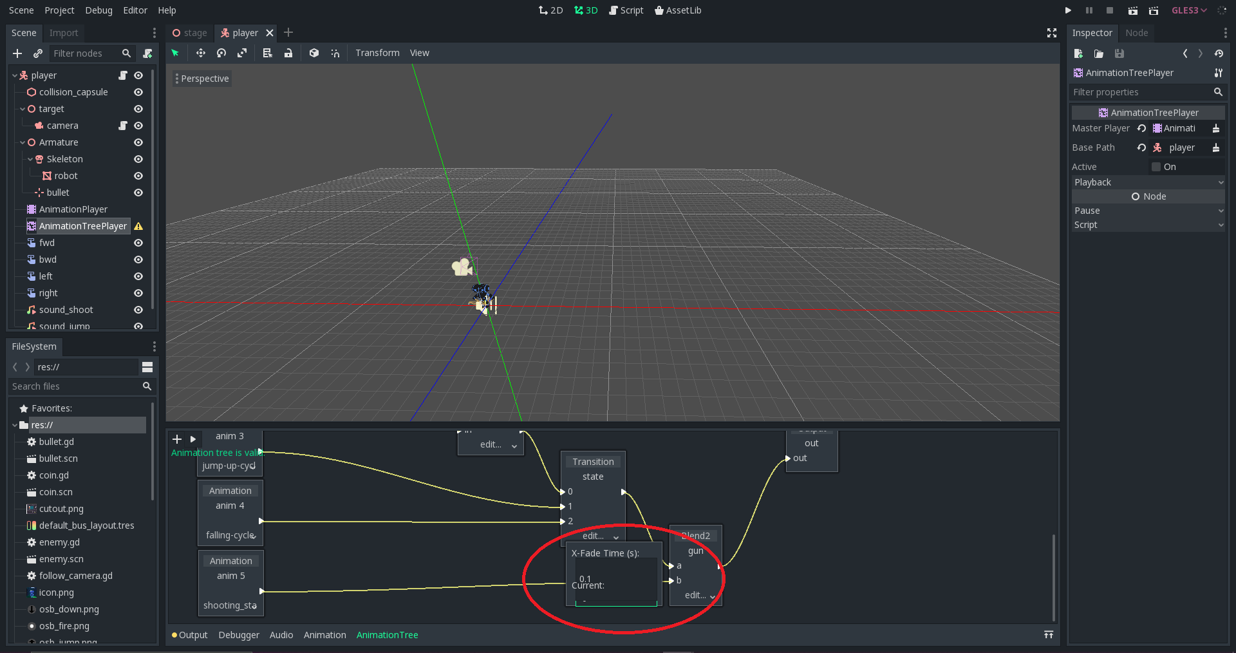The image size is (1236, 653).
Task: Open the Debugger panel at the bottom
Action: [x=238, y=634]
